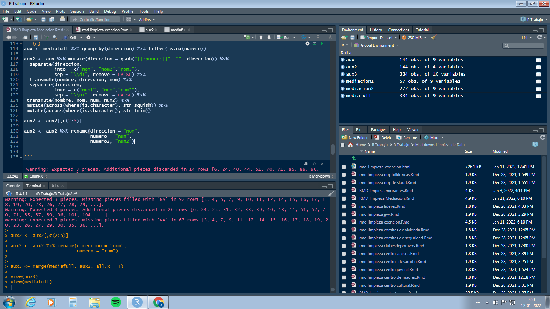Click the workspace panes grid icon
The image size is (550, 309).
tap(129, 19)
